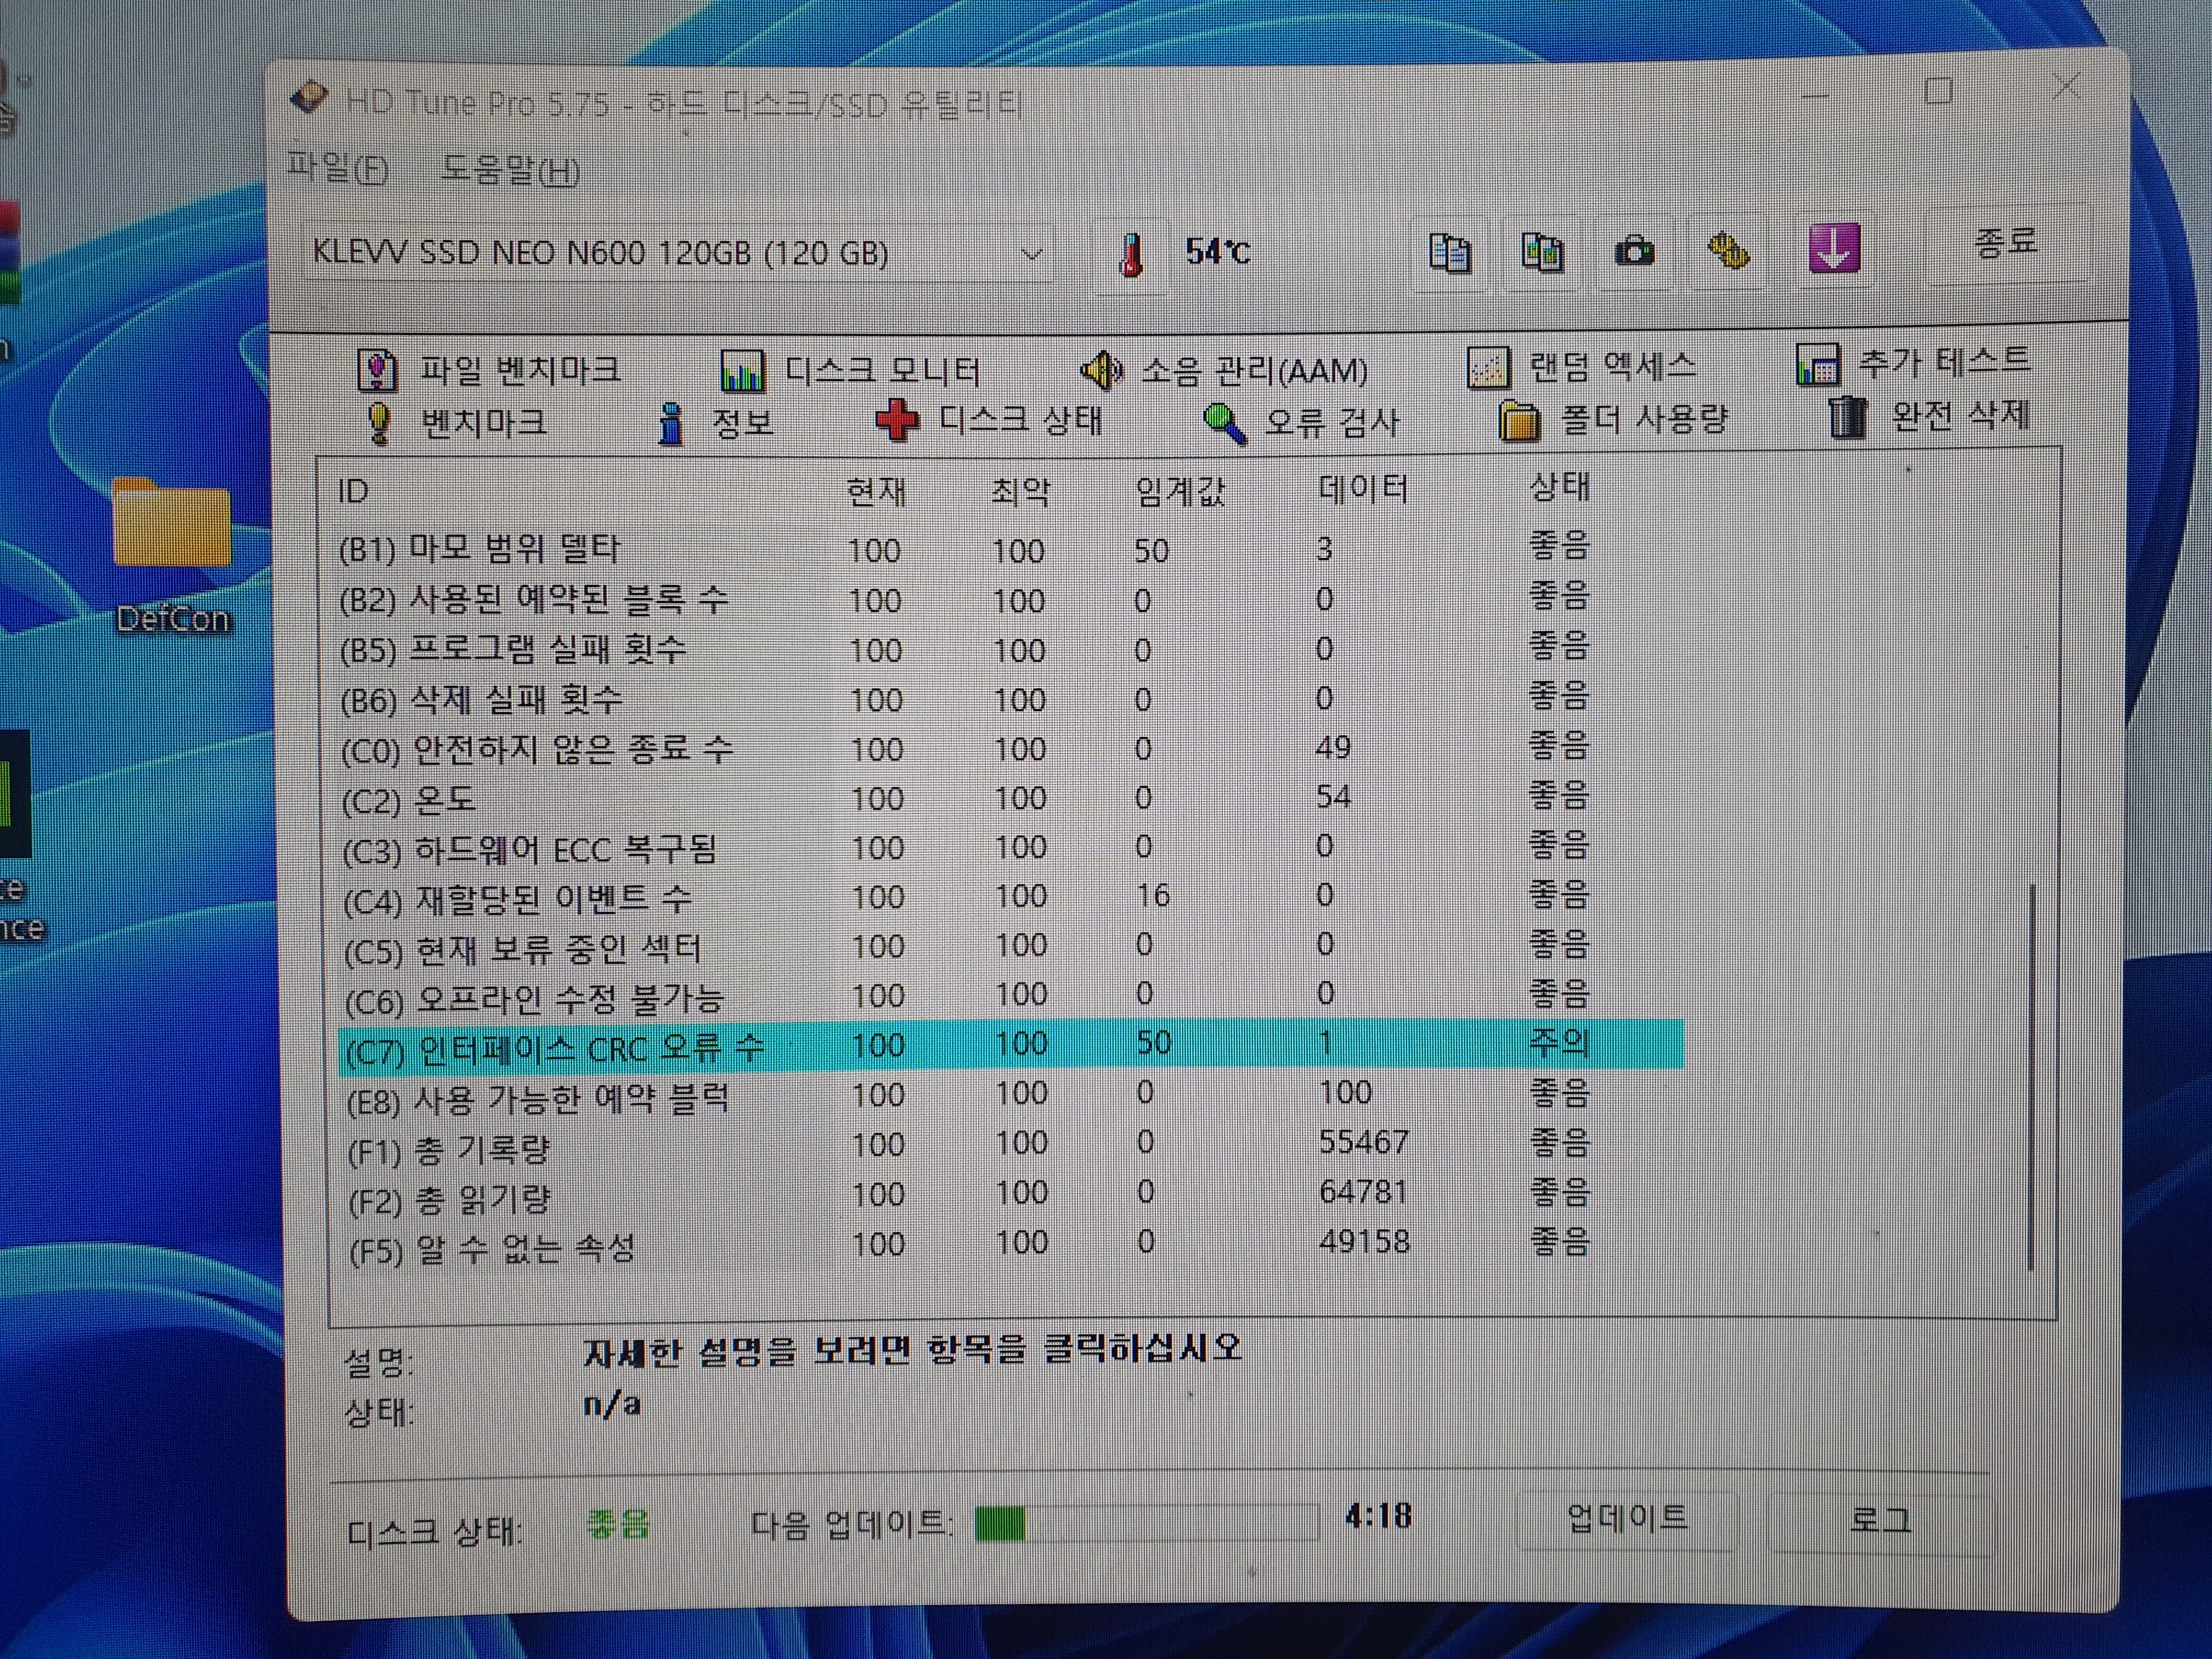Open the 도움말(H) menu

510,170
